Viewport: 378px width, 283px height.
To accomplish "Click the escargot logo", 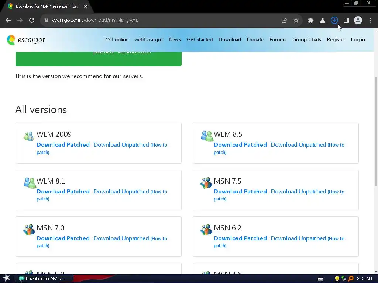I will click(26, 40).
